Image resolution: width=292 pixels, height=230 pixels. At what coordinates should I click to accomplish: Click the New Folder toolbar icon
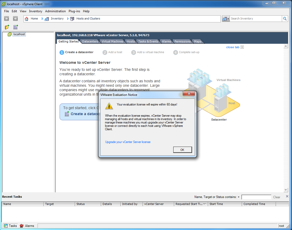tap(7, 27)
